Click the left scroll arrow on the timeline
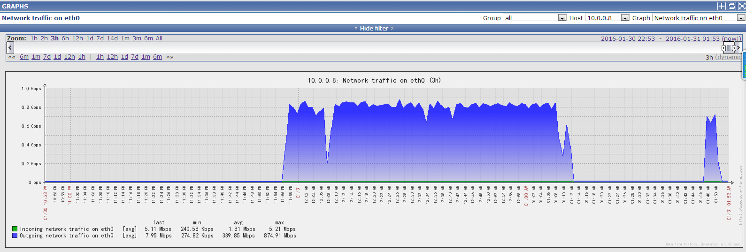This screenshot has height=252, width=746. tap(10, 47)
